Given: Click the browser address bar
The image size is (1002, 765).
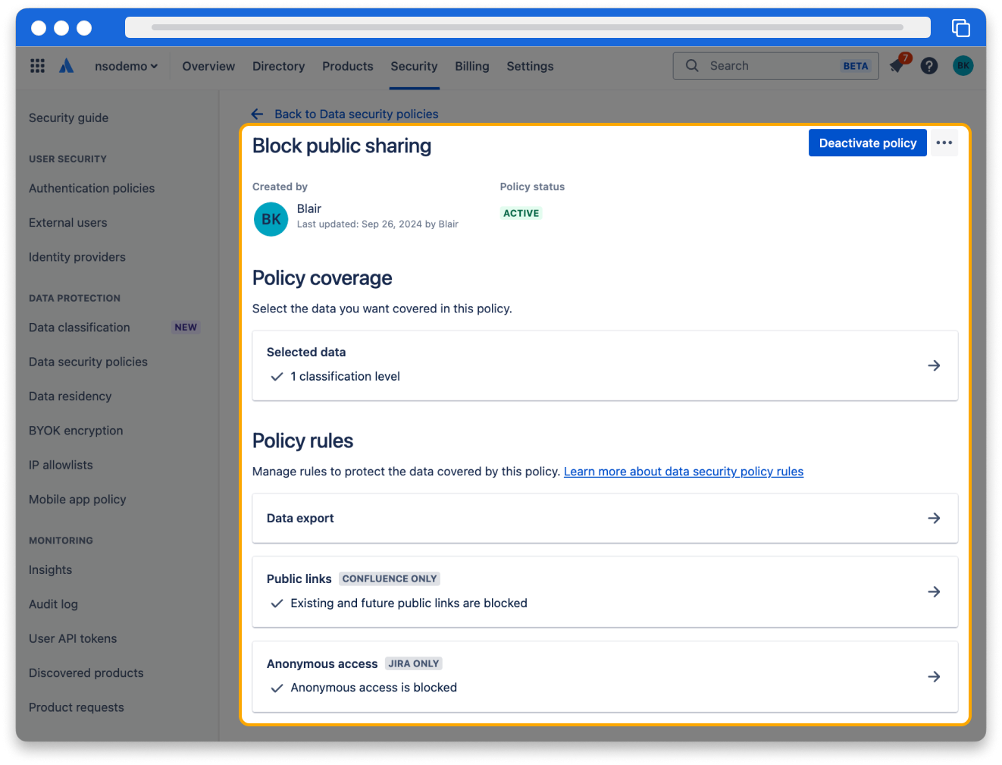Looking at the screenshot, I should (x=528, y=27).
